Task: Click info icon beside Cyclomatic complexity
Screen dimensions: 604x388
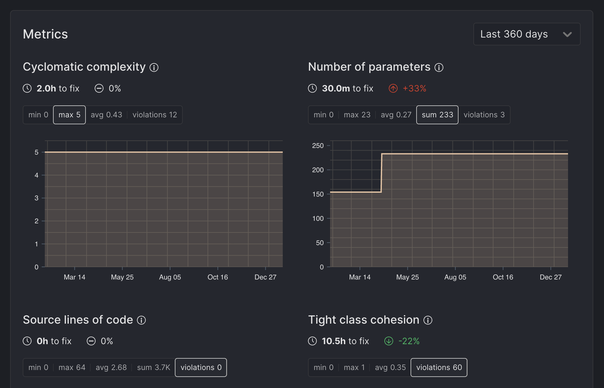Action: [x=154, y=68]
